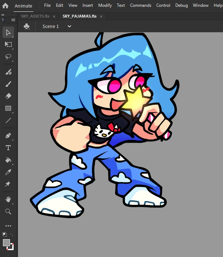Viewport: 223px width, 257px height.
Task: Open the View menu
Action: (73, 5)
